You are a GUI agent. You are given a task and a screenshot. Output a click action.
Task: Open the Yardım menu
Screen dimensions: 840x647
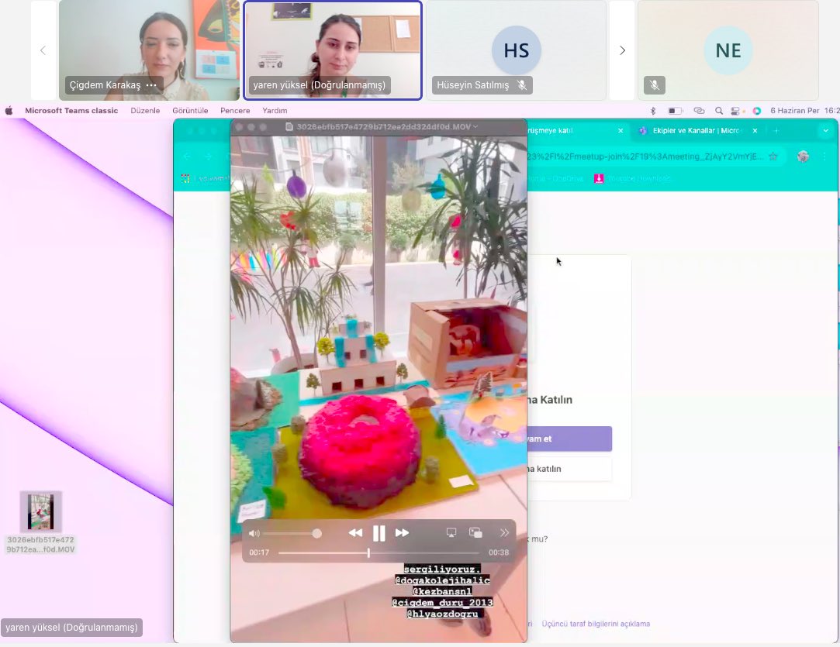(x=275, y=111)
